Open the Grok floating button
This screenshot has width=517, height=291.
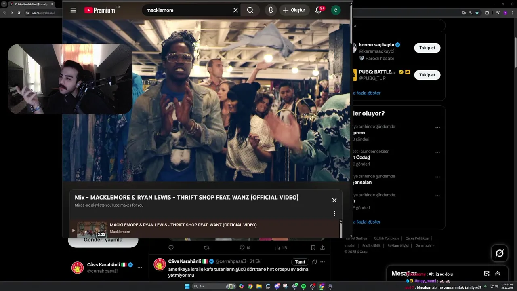pos(500,253)
